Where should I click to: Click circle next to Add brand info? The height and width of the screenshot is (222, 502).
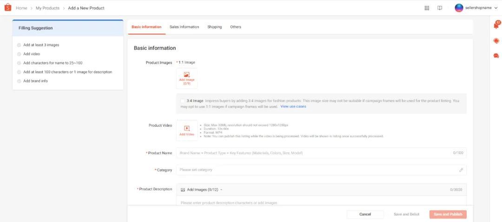coord(19,81)
